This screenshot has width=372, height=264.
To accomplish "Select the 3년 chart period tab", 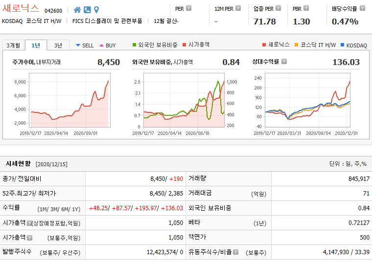I will coord(58,45).
